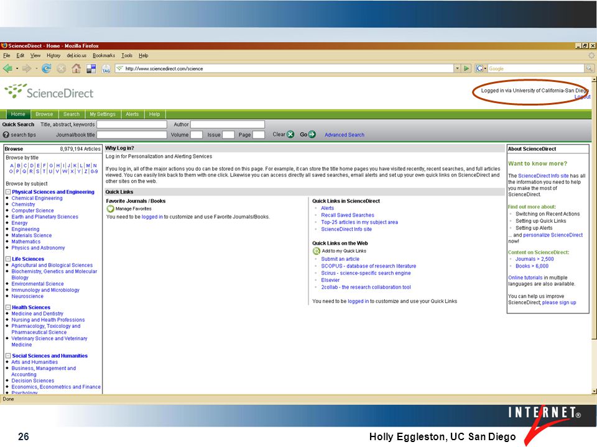Viewport: 597px width, 447px height.
Task: Click the Firefox Forward arrow button
Action: pos(27,69)
